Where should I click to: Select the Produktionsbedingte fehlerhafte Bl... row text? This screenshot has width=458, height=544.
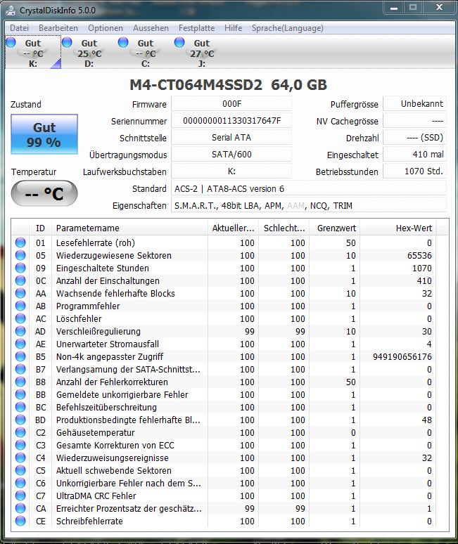point(128,420)
